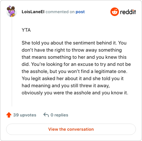The width and height of the screenshot is (142, 141).
Task: Click the line beginning "obviously you were"
Action: tap(75, 93)
